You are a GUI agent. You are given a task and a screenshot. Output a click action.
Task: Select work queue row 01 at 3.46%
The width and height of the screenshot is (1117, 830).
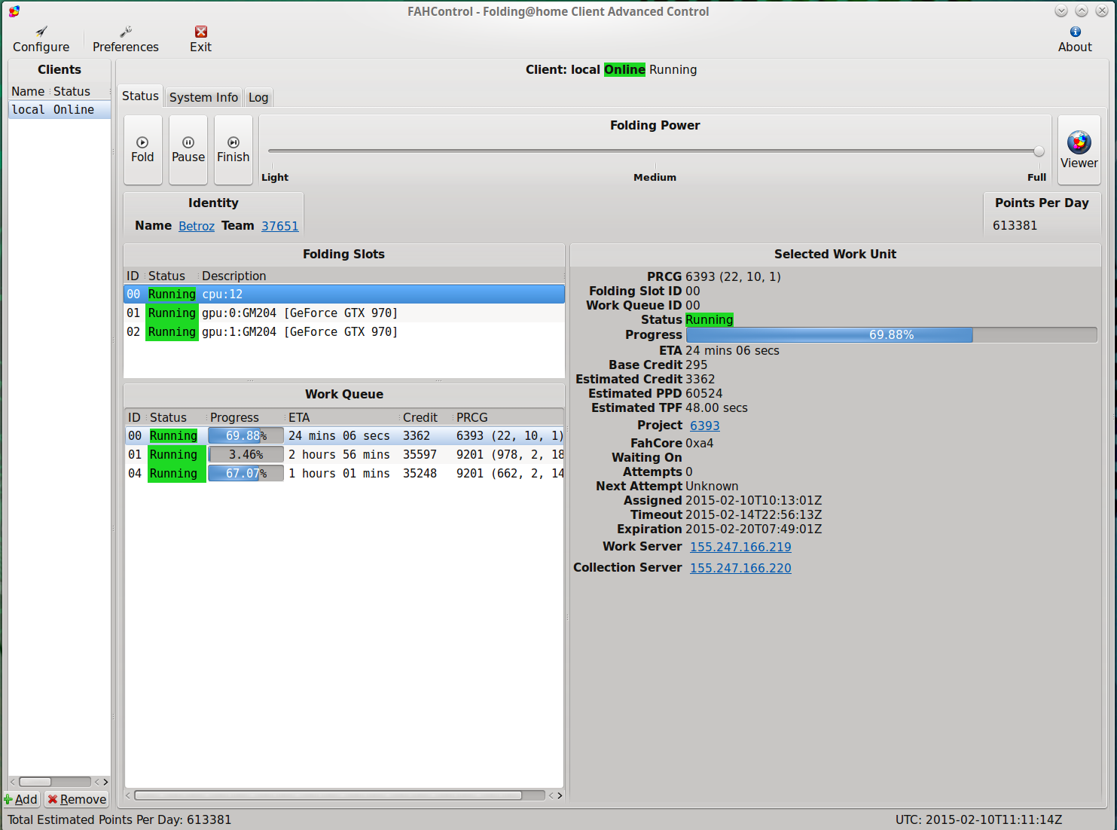pyautogui.click(x=344, y=454)
